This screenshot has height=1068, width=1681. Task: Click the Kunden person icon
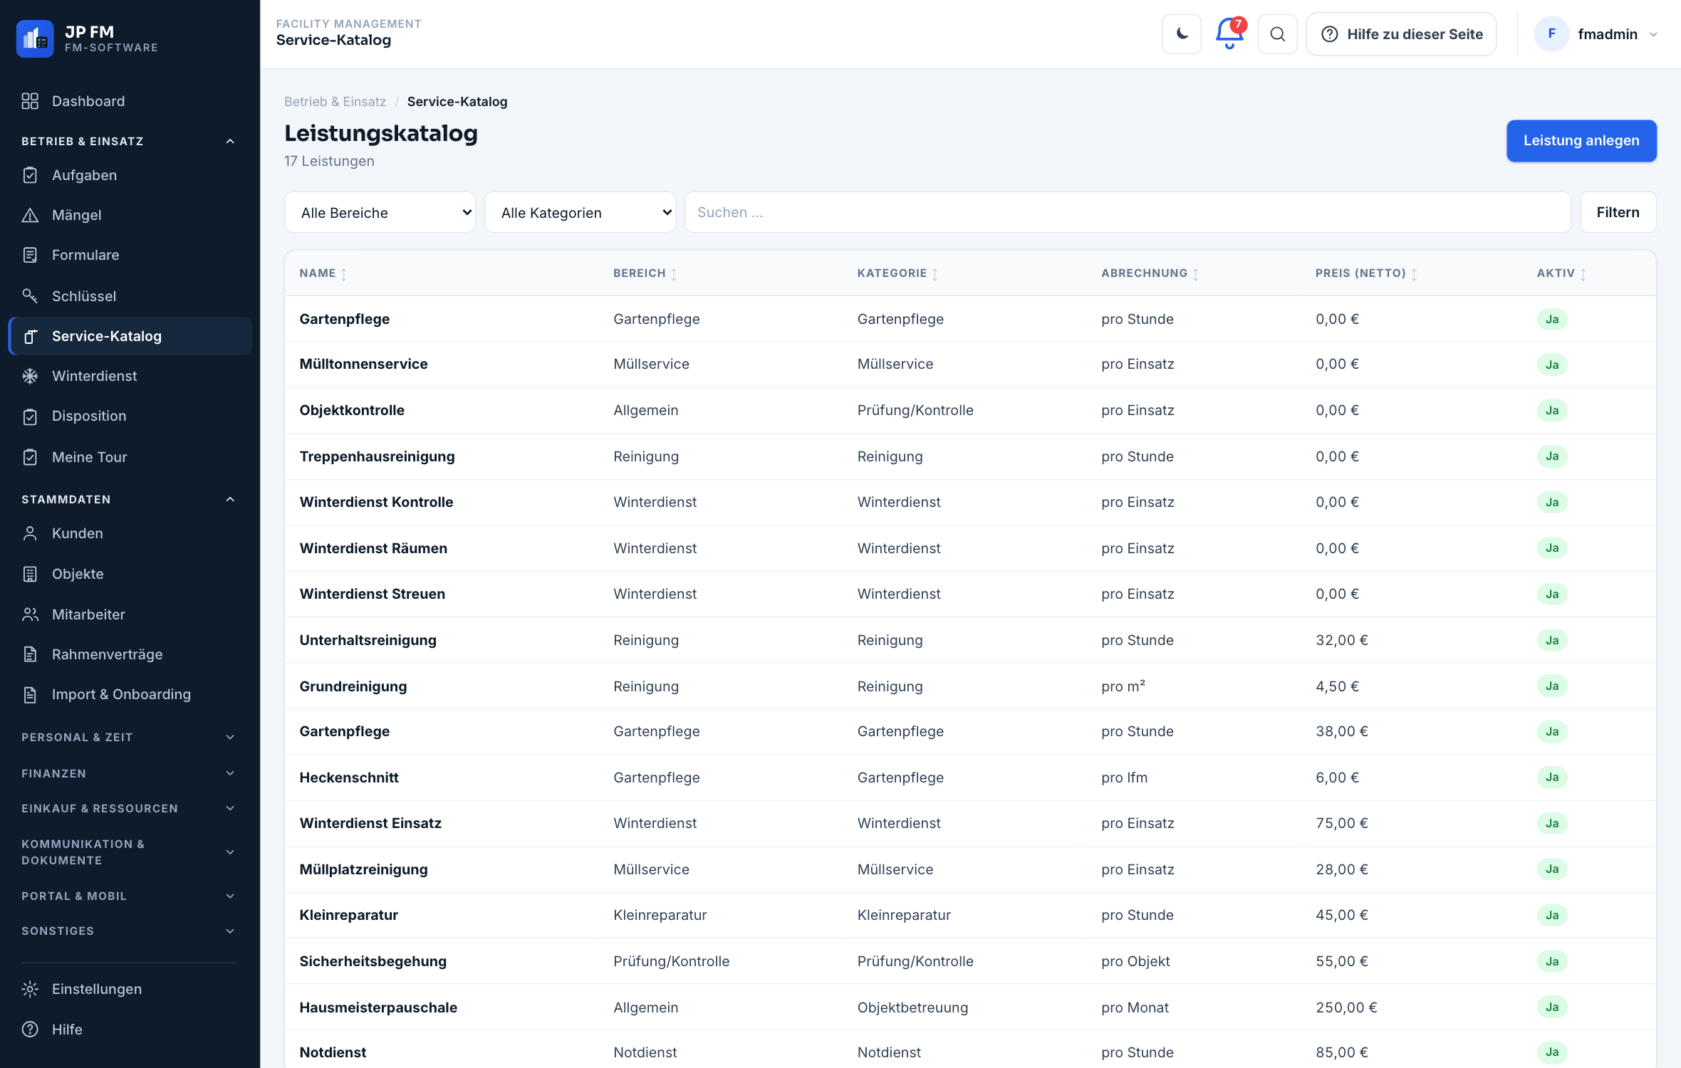click(x=30, y=533)
